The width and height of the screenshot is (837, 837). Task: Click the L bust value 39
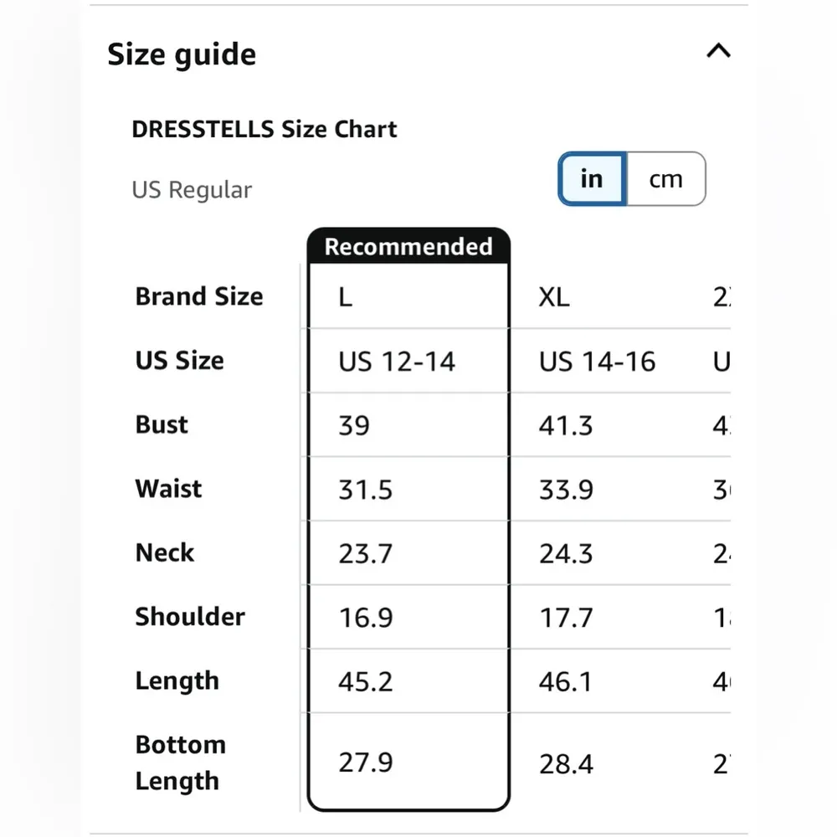[354, 425]
